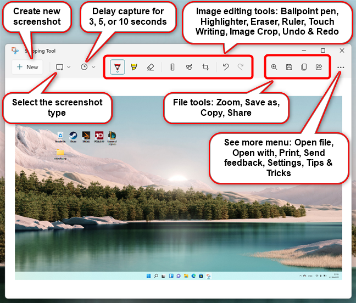The width and height of the screenshot is (356, 303).
Task: Save the screenshot with Save as icon
Action: coord(289,67)
